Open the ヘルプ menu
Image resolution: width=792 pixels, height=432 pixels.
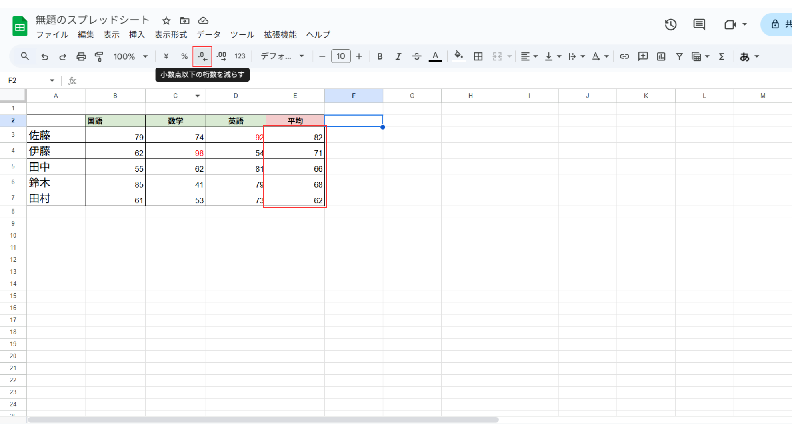click(318, 35)
